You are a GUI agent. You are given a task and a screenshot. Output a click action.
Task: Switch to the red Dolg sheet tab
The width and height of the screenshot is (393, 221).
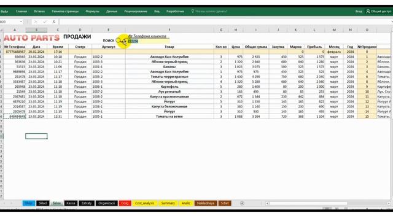(125, 203)
